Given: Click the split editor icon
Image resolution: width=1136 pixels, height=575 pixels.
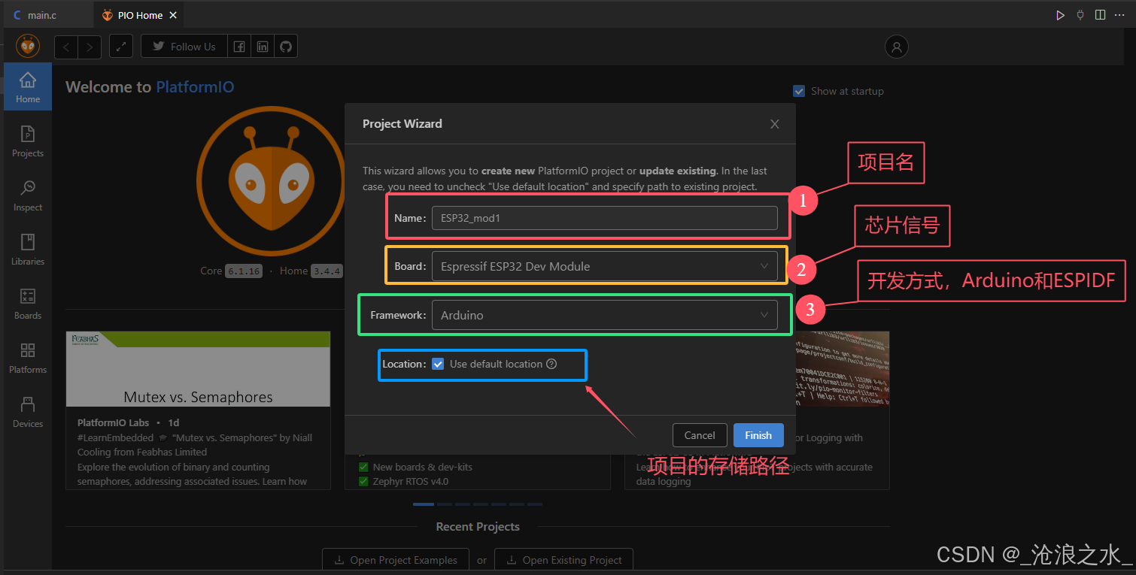Looking at the screenshot, I should pyautogui.click(x=1100, y=15).
